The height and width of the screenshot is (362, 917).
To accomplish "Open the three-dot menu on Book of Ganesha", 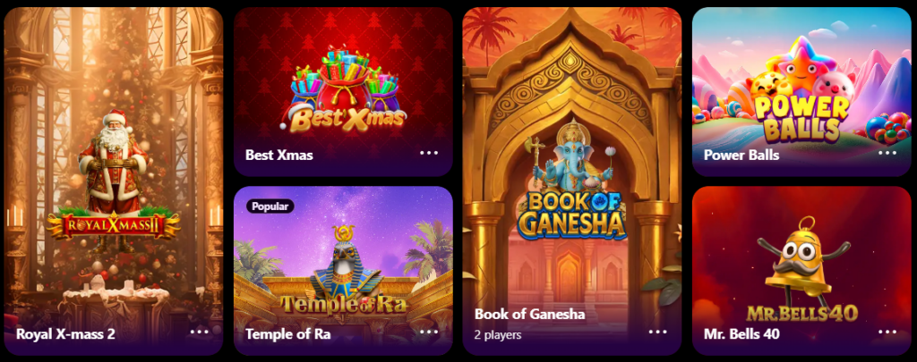I will 658,331.
